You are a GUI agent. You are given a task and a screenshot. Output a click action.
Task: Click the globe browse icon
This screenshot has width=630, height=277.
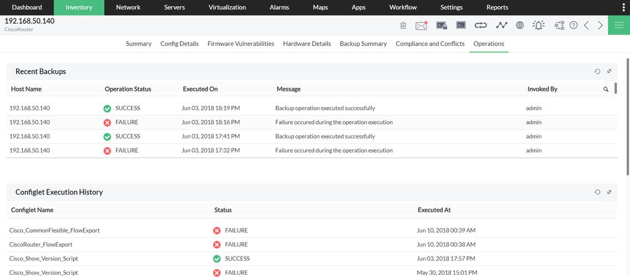520,25
